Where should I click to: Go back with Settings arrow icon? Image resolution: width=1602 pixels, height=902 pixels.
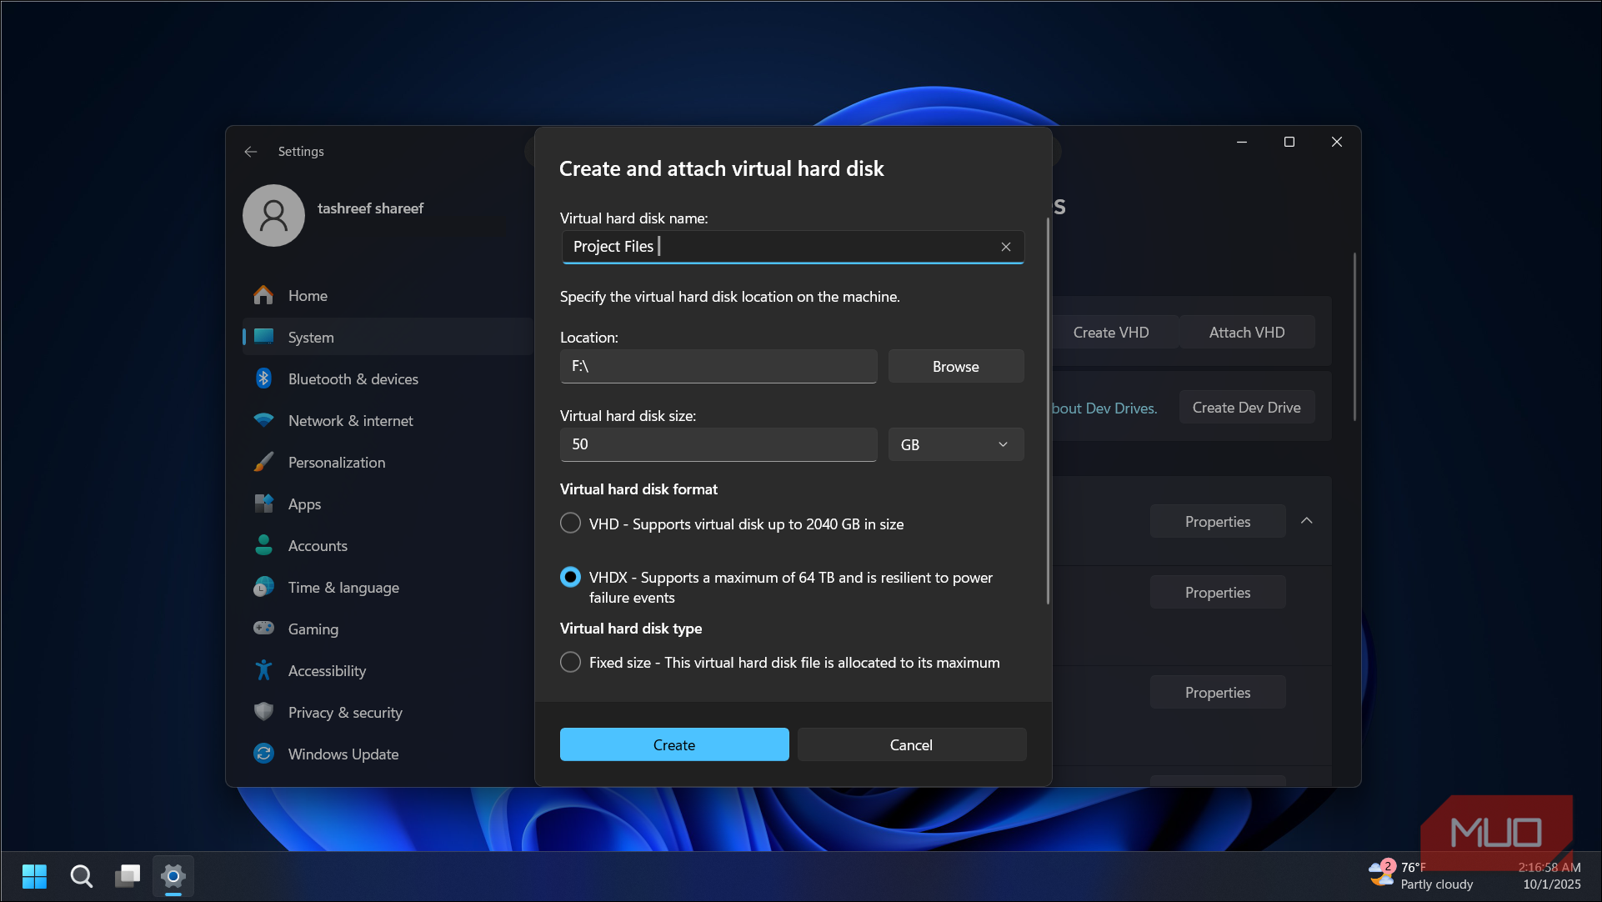250,152
